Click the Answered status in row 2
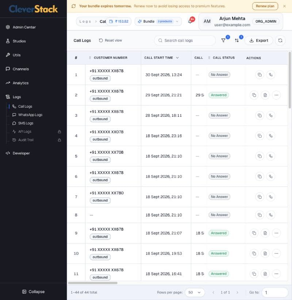Image resolution: width=292 pixels, height=300 pixels. pyautogui.click(x=219, y=95)
